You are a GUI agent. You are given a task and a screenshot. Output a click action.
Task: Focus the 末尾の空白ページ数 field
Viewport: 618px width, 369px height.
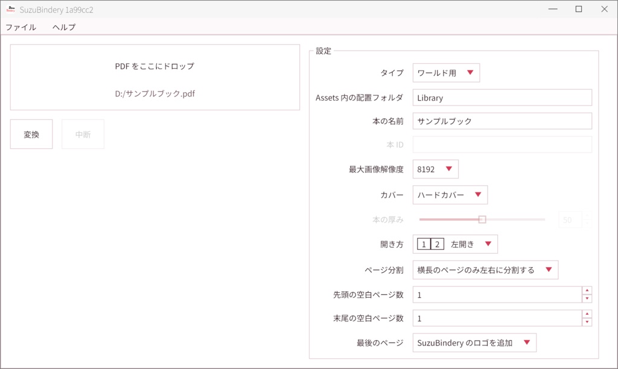(x=497, y=318)
